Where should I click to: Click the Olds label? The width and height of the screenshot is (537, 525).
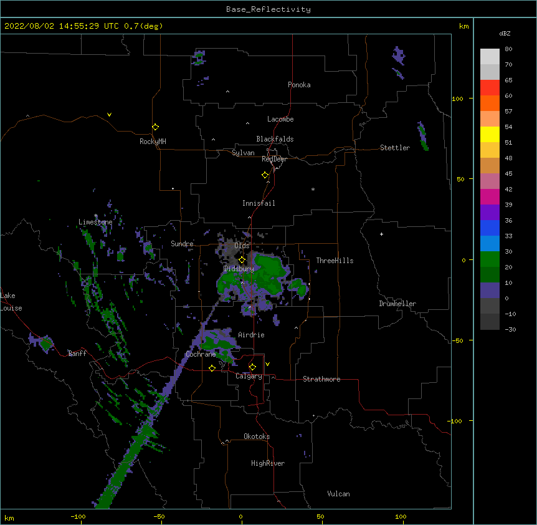pos(242,246)
